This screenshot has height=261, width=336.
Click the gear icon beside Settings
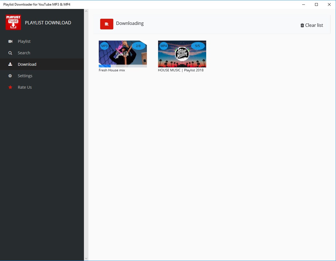pos(10,76)
